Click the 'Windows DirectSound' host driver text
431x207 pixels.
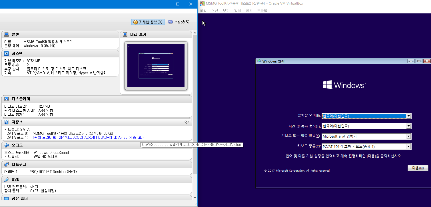click(x=51, y=152)
